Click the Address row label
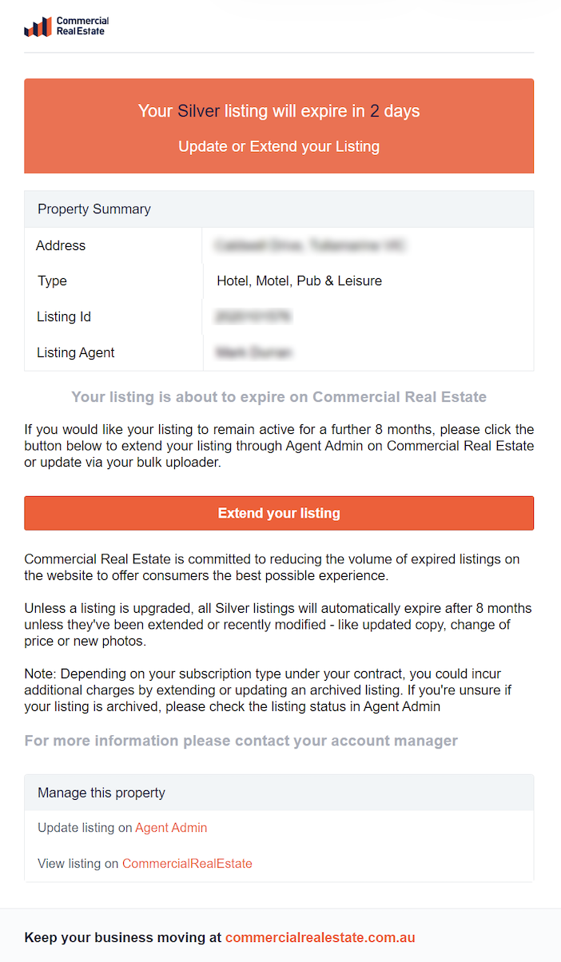This screenshot has width=561, height=962. (61, 245)
